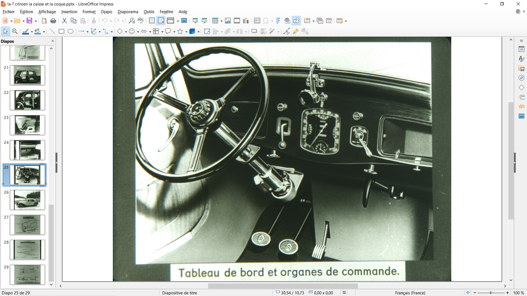The height and width of the screenshot is (296, 527).
Task: Open the Insertion menu
Action: [69, 12]
